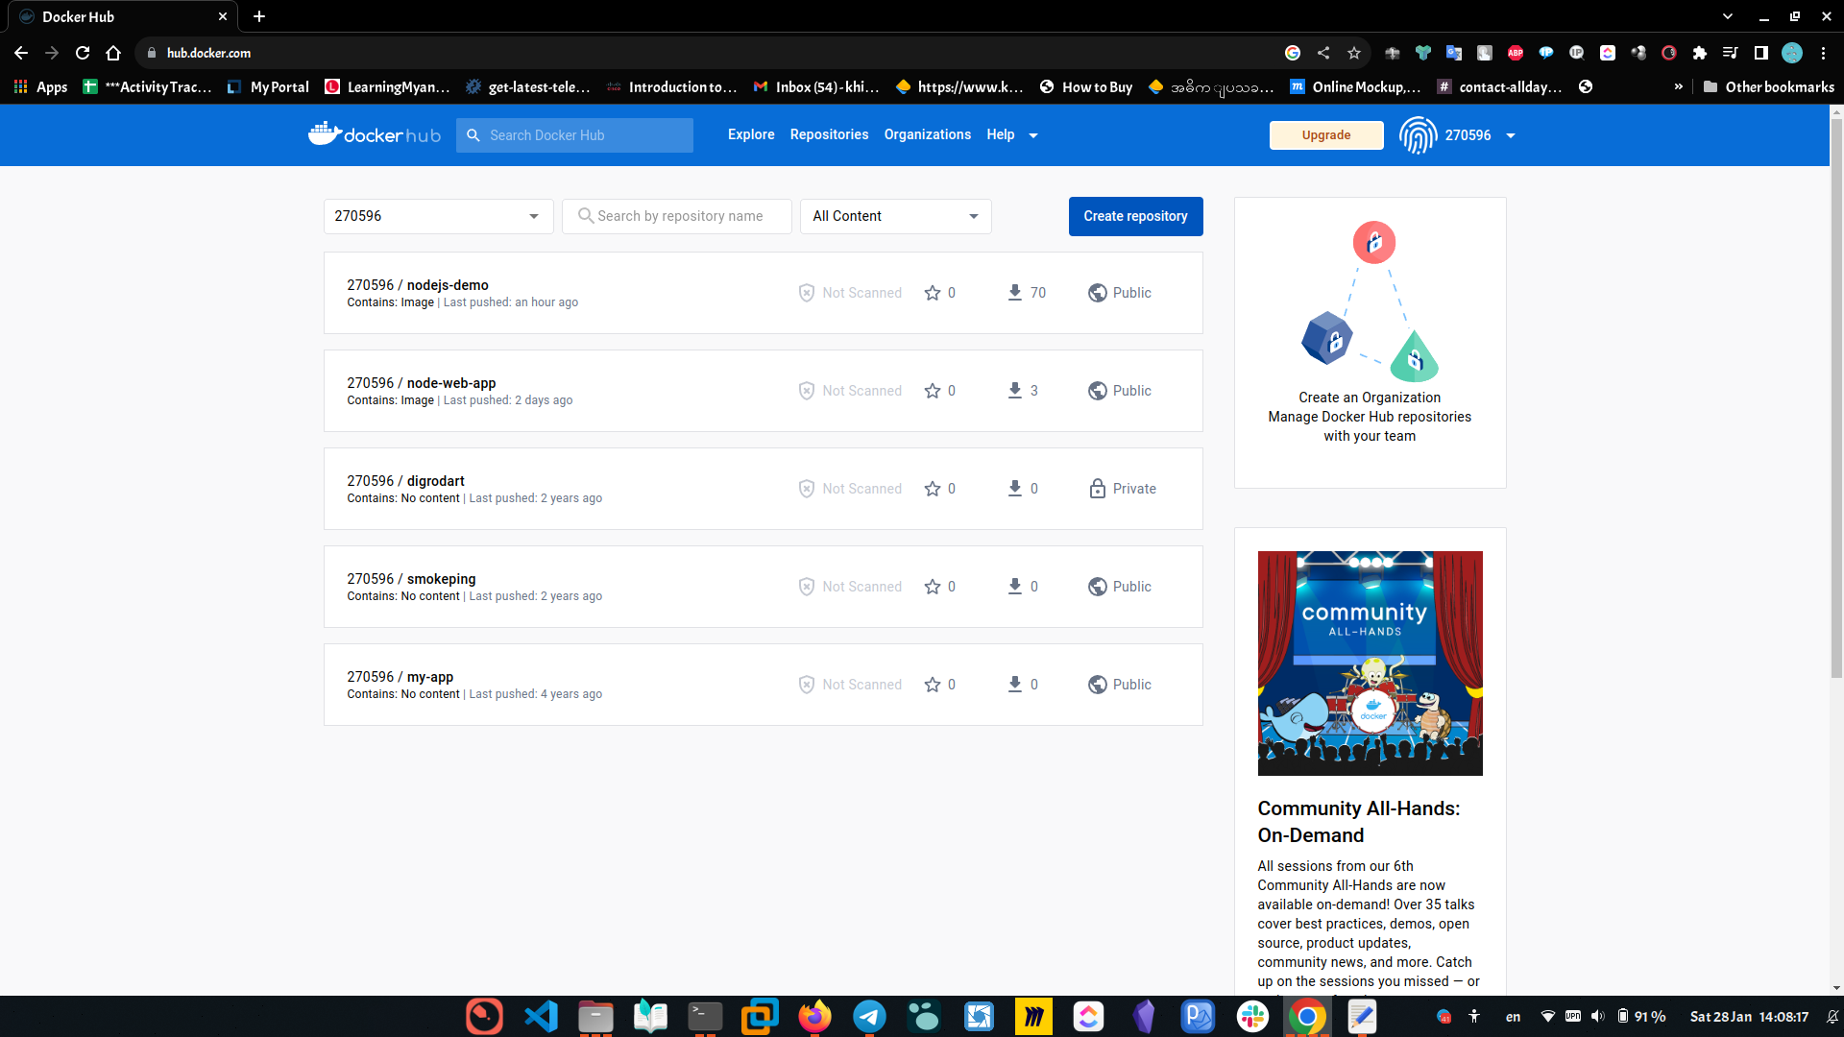Click the download icon on node-web-app row
Image resolution: width=1844 pixels, height=1037 pixels.
coord(1014,391)
